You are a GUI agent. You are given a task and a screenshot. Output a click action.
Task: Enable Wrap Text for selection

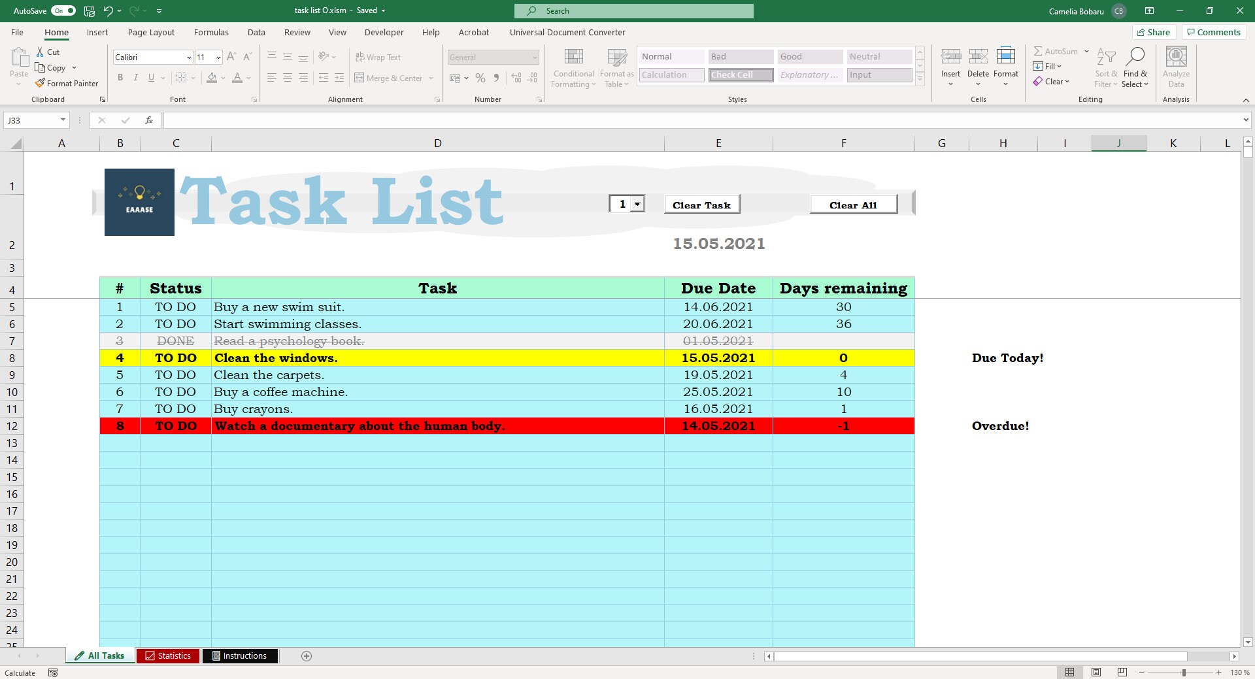point(379,57)
